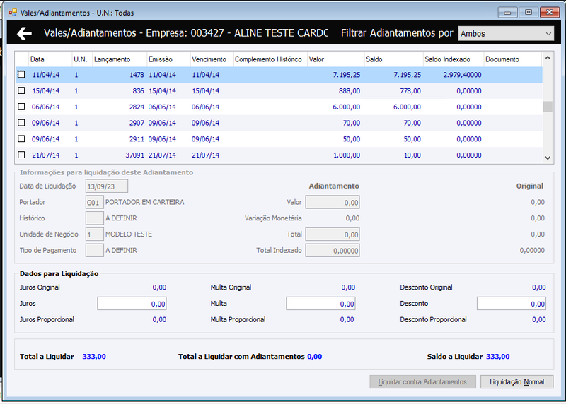Click the window app icon in title bar
566x404 pixels.
pos(13,13)
